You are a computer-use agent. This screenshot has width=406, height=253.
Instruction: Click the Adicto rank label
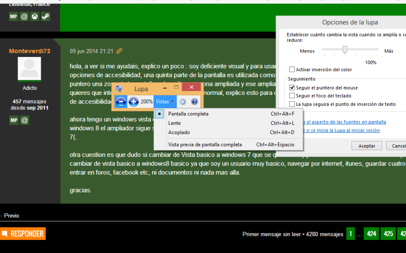(x=29, y=88)
